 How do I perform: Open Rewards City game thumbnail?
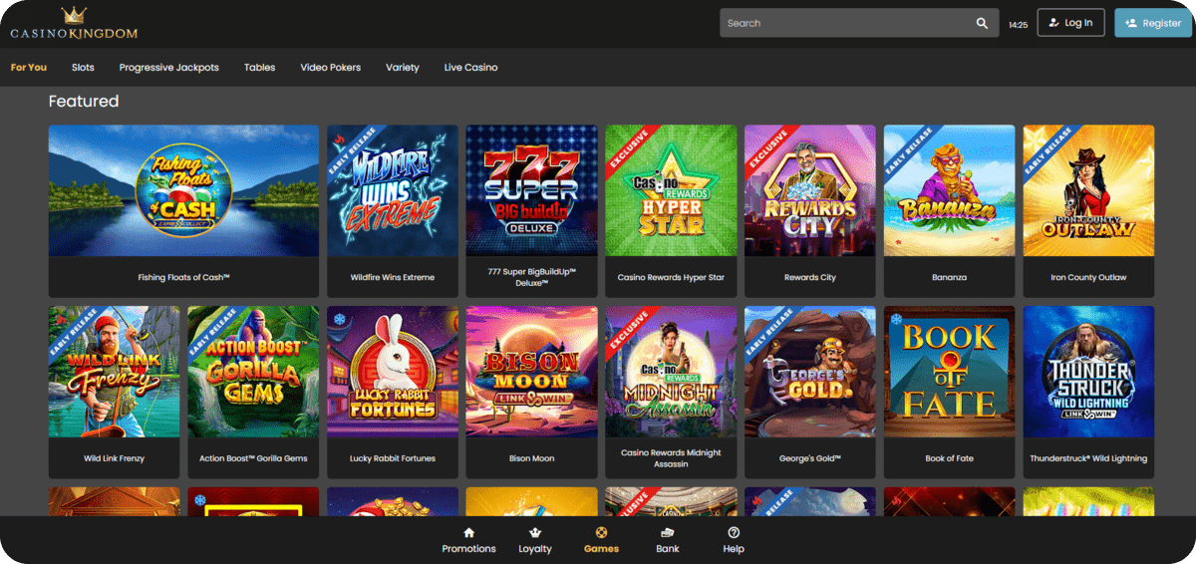[810, 190]
